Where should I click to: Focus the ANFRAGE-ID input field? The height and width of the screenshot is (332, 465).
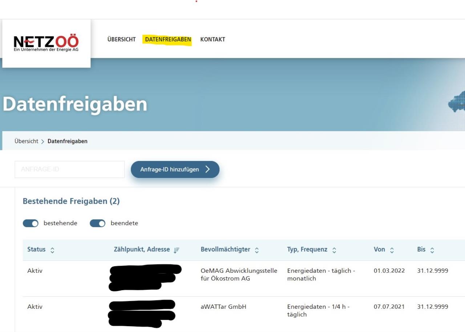[x=69, y=170]
